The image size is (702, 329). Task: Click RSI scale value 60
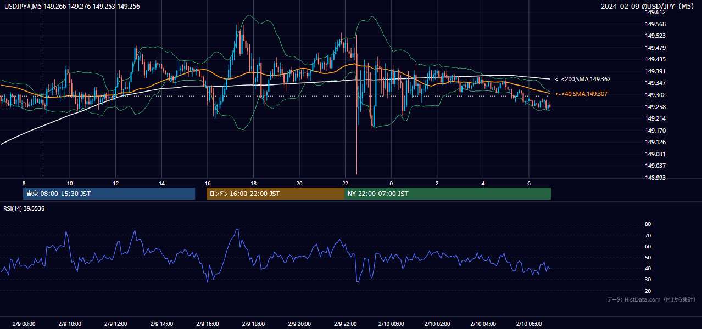pyautogui.click(x=648, y=246)
